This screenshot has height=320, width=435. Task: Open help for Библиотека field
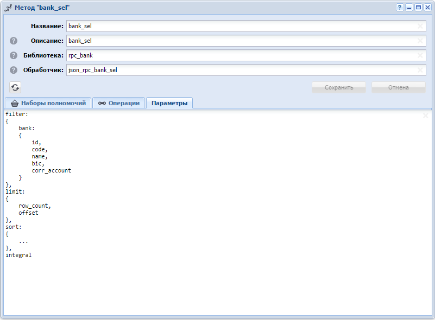pyautogui.click(x=14, y=55)
